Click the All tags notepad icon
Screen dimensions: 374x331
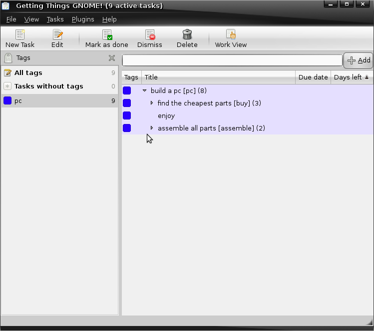click(x=7, y=72)
